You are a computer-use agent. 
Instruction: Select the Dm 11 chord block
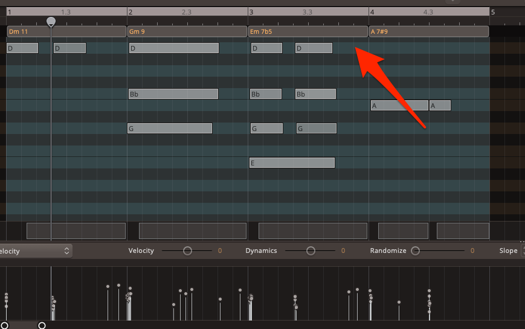(66, 31)
